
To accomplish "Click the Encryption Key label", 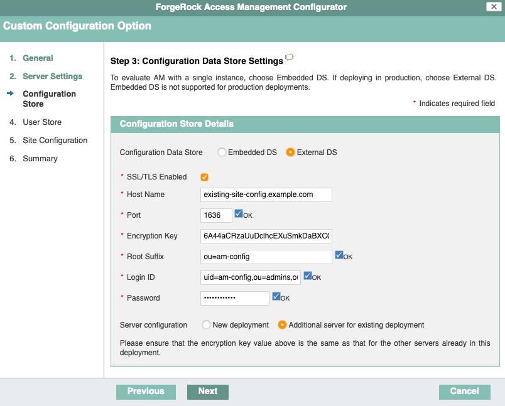I will tap(152, 236).
